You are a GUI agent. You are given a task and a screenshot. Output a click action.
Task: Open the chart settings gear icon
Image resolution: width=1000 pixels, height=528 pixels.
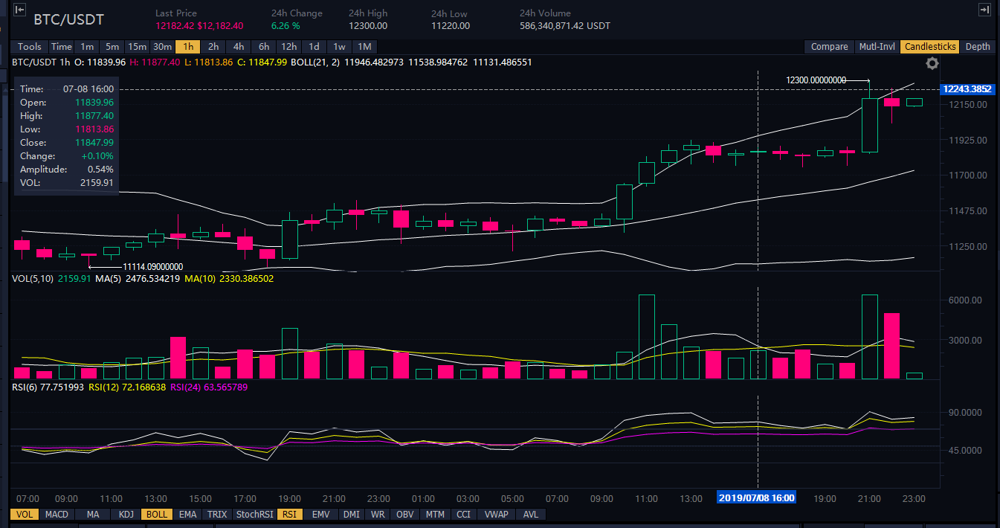[x=932, y=62]
